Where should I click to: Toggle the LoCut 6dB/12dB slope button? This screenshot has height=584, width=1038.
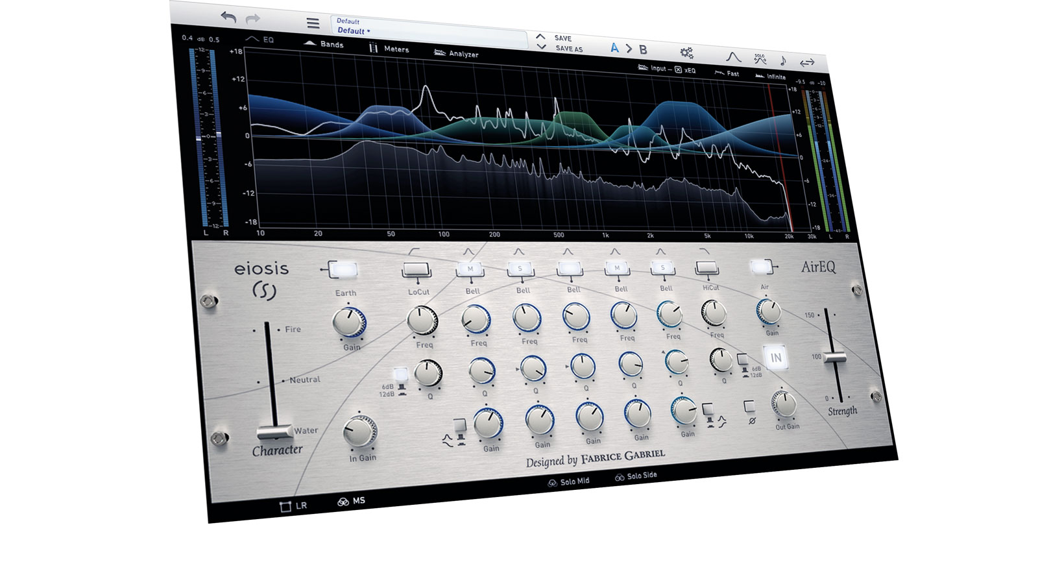pyautogui.click(x=400, y=374)
